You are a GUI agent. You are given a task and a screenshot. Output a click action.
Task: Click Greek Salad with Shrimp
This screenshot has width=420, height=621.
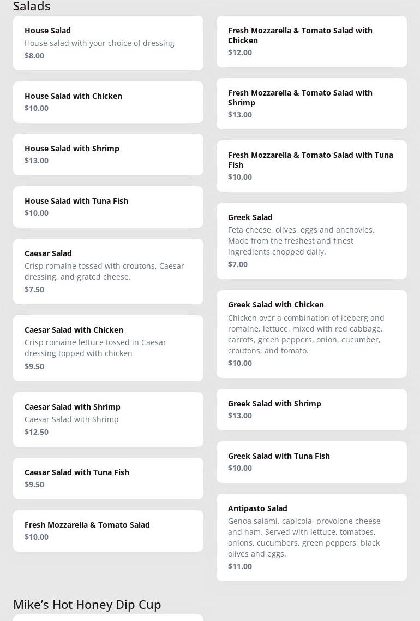[x=311, y=409]
